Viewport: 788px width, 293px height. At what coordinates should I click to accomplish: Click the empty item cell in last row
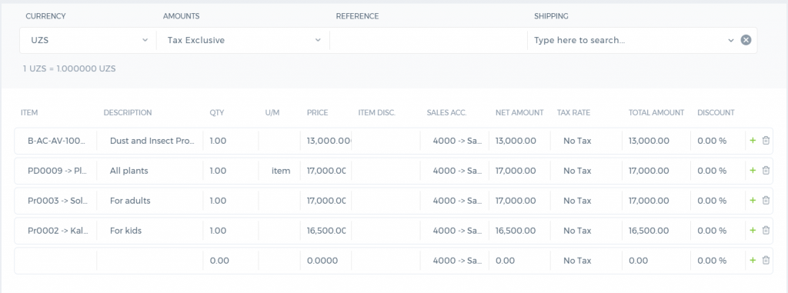(55, 261)
